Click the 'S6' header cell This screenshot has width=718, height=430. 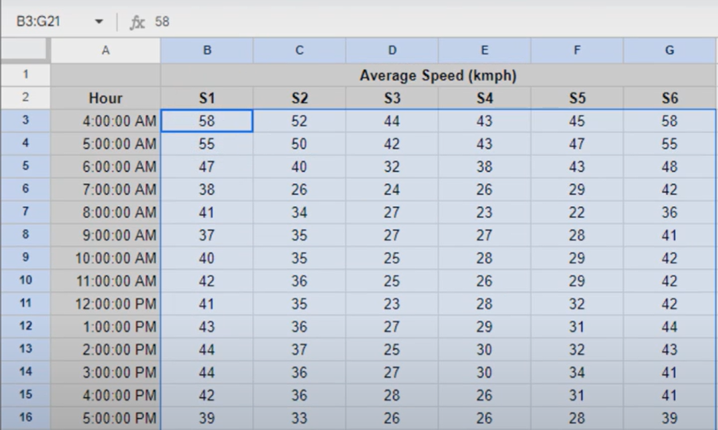coord(669,98)
